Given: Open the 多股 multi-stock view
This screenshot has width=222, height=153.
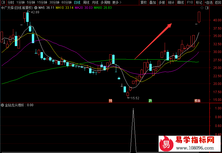Looking at the screenshot, I should click(x=162, y=2).
